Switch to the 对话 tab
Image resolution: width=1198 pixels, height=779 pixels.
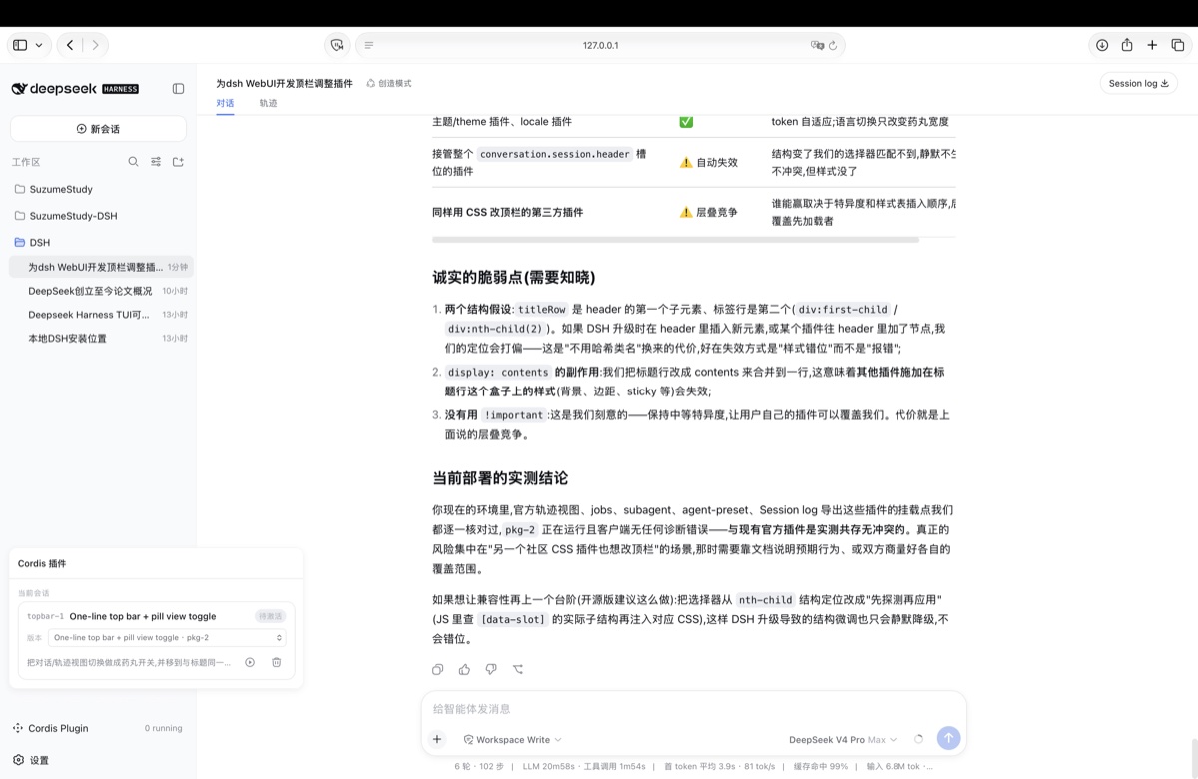[225, 103]
